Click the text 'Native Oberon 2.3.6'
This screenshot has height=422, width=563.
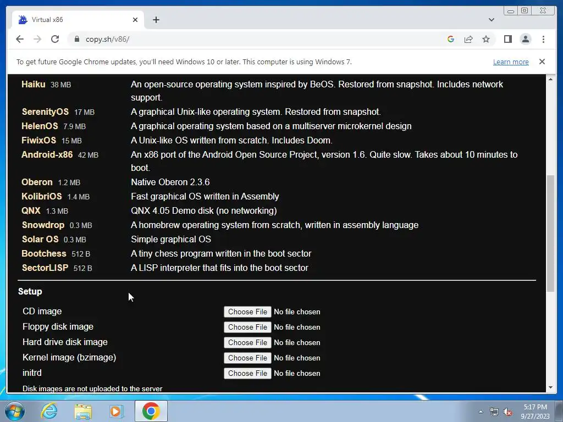[x=170, y=182]
